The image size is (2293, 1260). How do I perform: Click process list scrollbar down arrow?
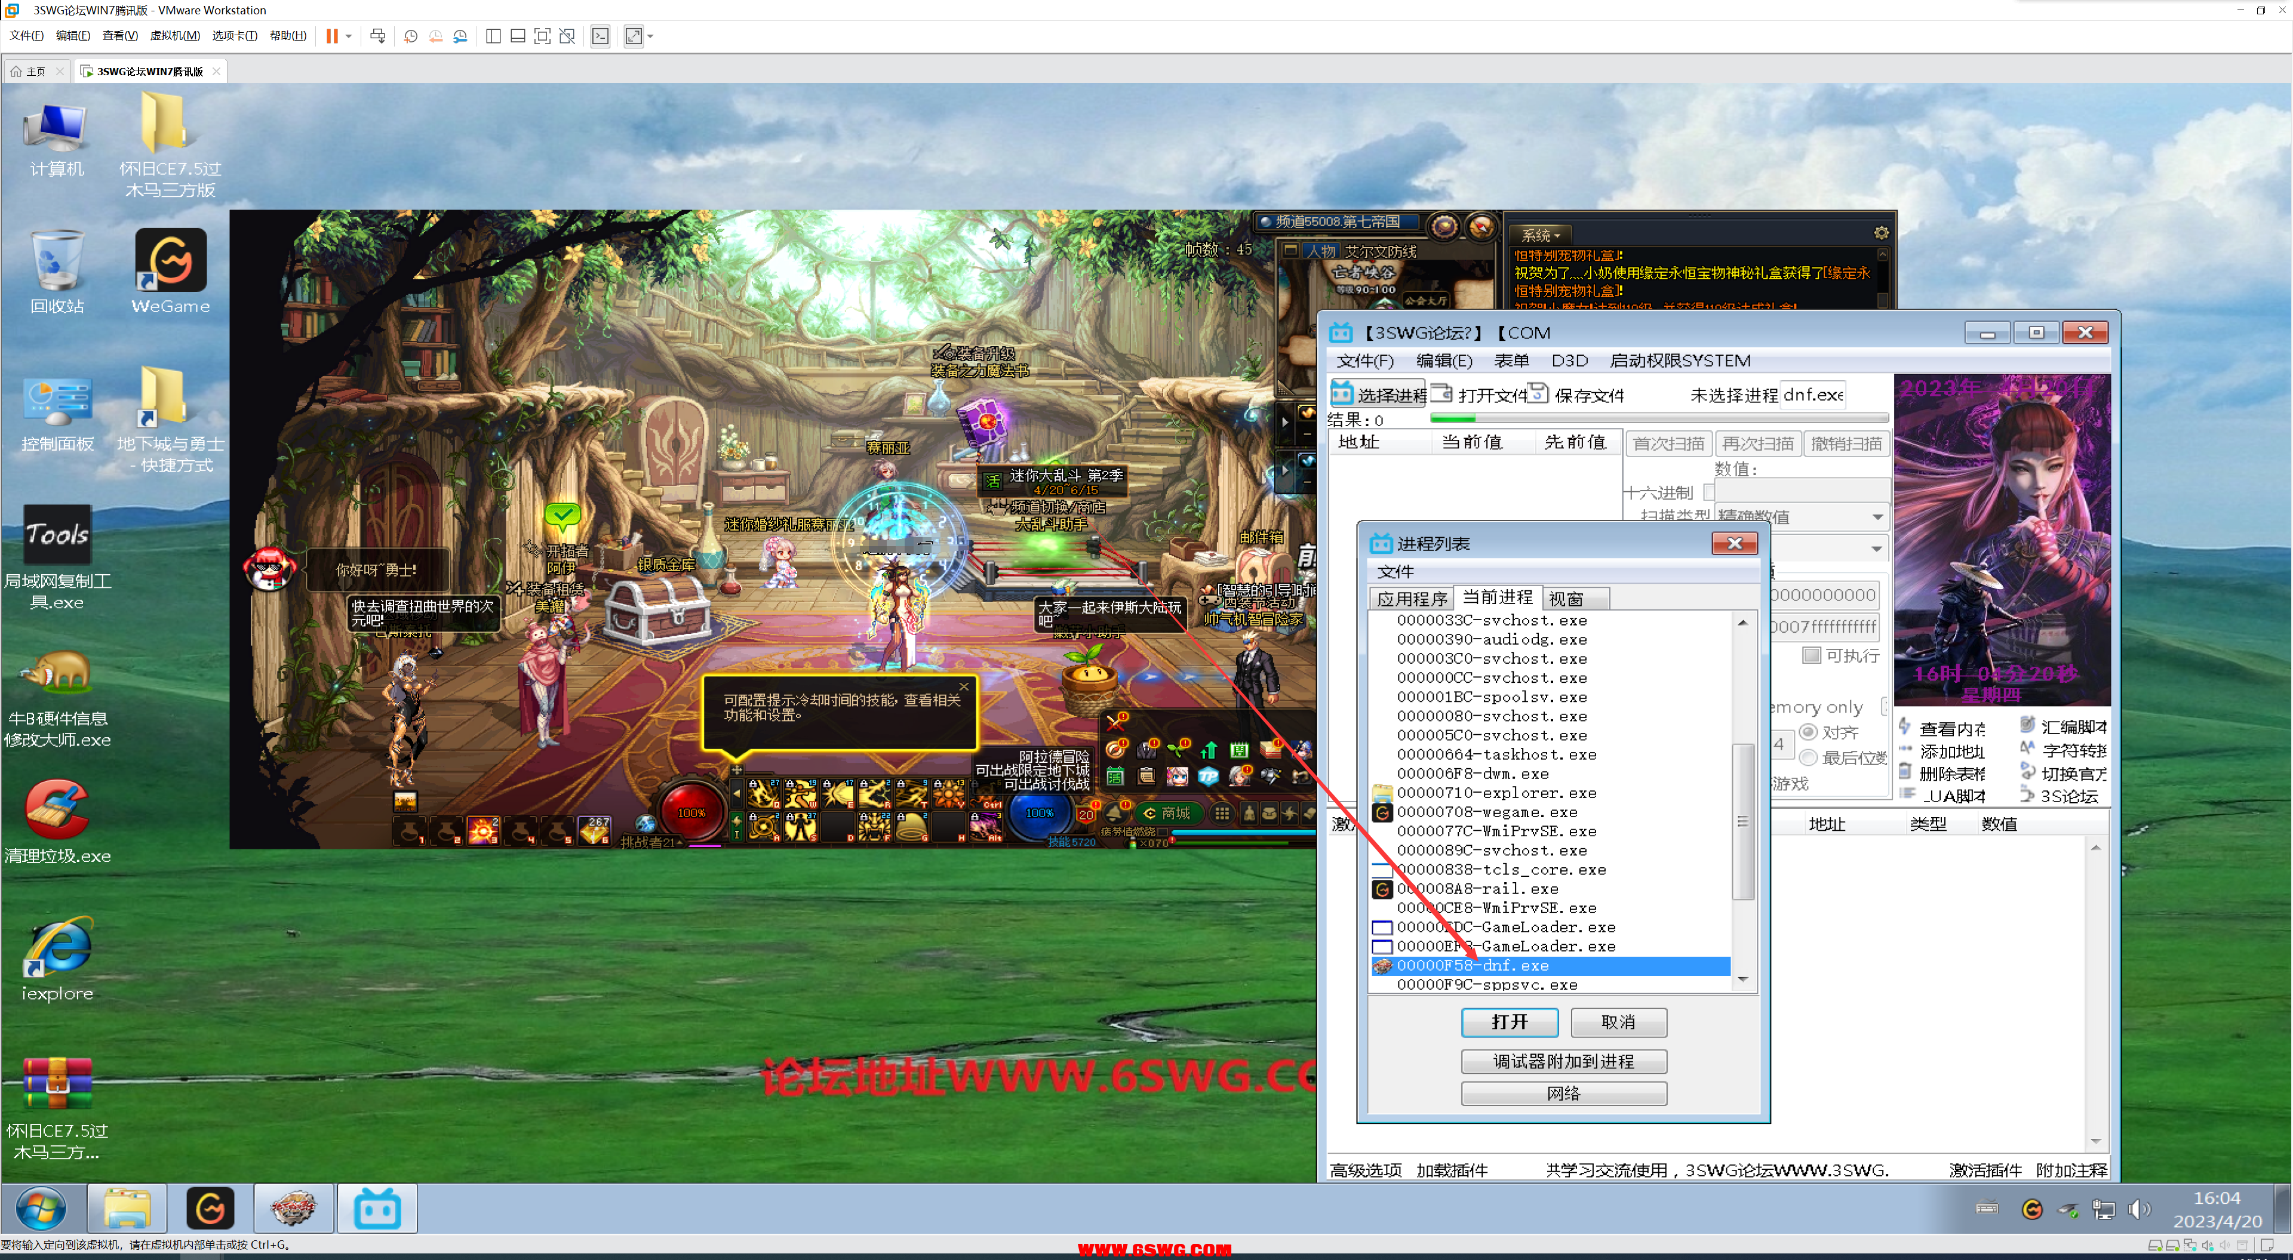1742,979
